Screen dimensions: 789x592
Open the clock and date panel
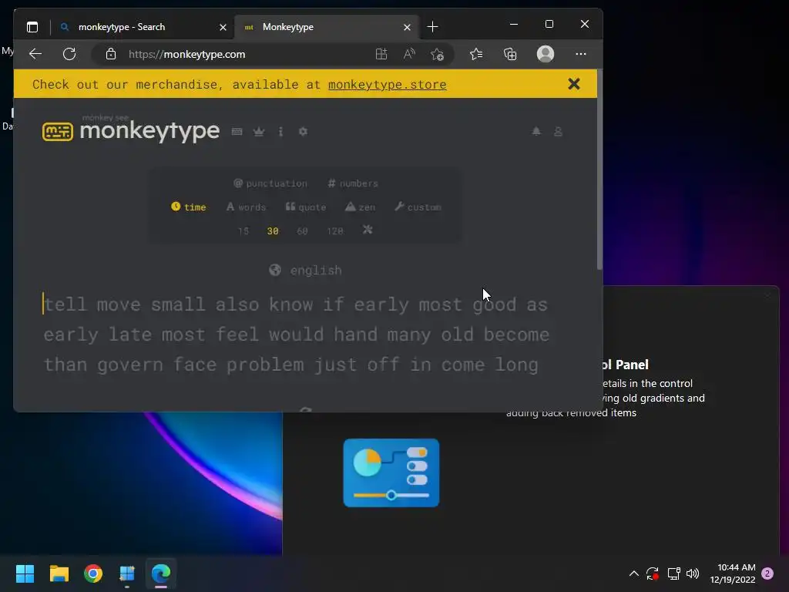coord(733,573)
